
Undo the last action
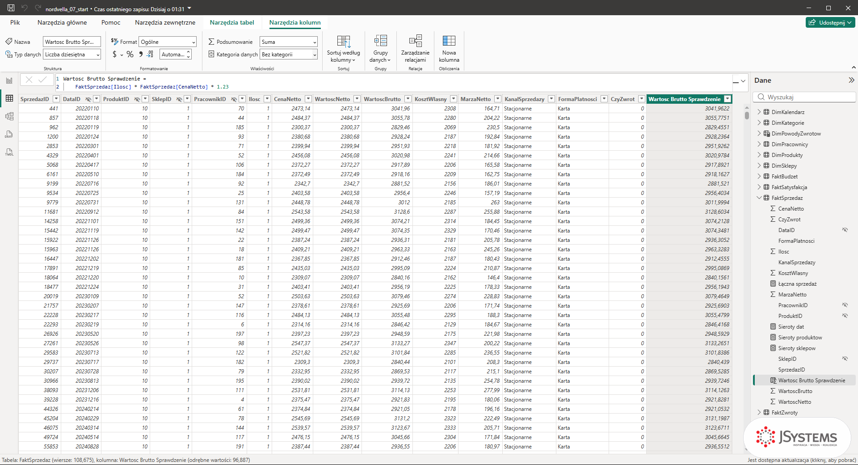tap(25, 8)
